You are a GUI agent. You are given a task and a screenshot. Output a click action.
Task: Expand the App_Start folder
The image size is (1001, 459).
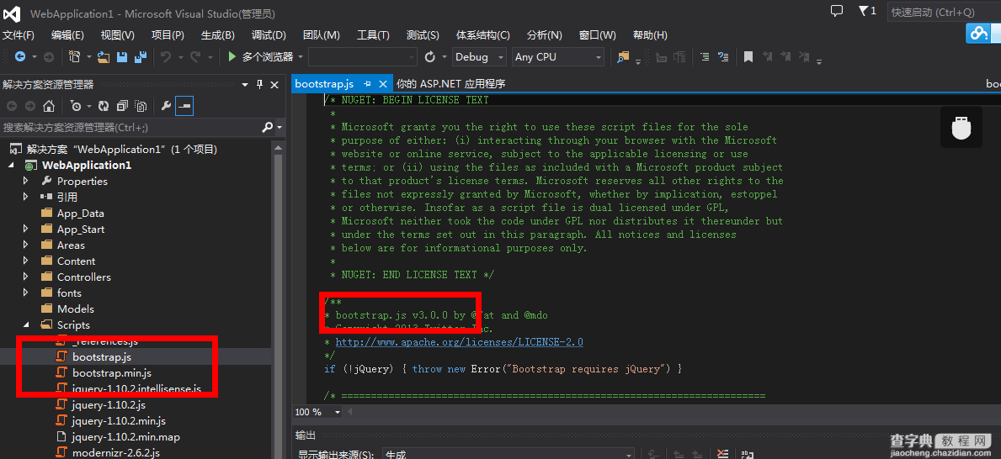25,229
